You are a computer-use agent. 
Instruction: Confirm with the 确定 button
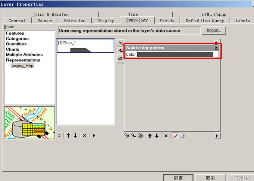click(178, 178)
